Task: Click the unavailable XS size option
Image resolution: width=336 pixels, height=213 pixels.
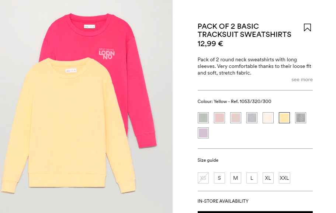Action: (x=203, y=178)
